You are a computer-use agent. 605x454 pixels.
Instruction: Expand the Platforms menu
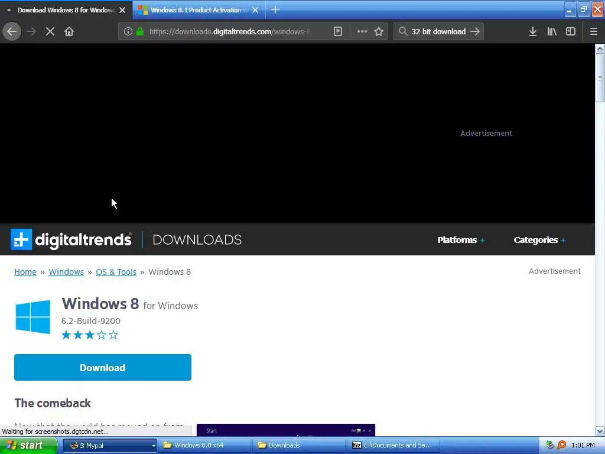tap(461, 240)
